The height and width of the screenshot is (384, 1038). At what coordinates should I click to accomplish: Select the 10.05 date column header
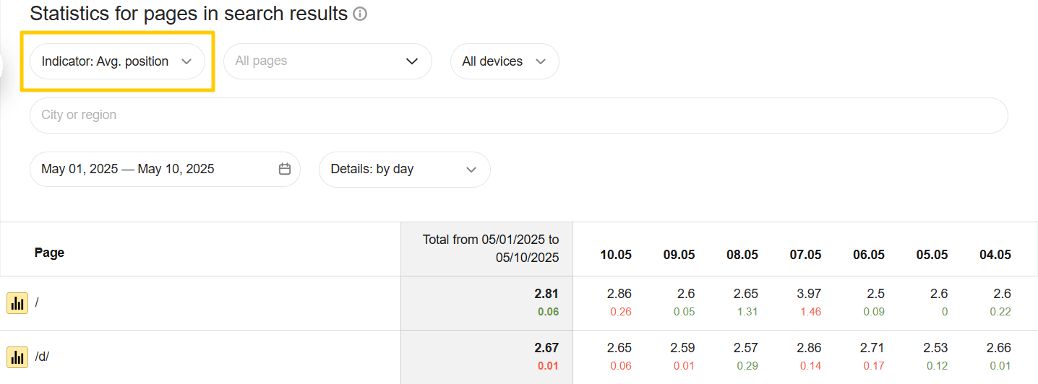click(615, 255)
